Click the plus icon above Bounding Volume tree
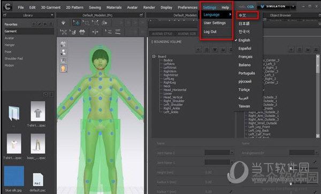 tap(198, 50)
